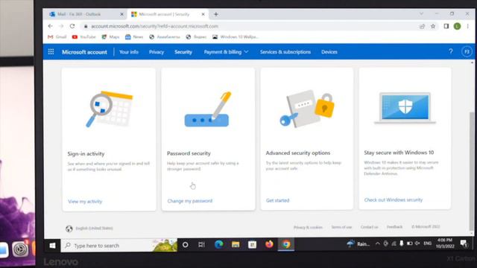Open YouTube bookmark
This screenshot has height=268, width=477.
pos(83,36)
